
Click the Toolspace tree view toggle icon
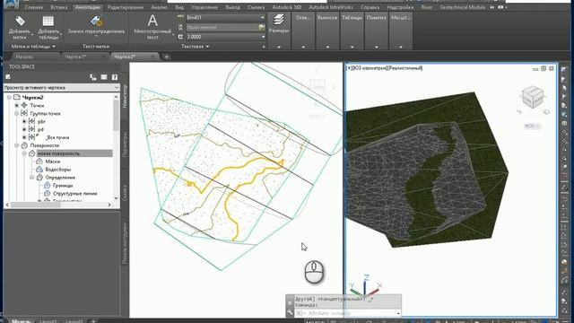pos(93,77)
